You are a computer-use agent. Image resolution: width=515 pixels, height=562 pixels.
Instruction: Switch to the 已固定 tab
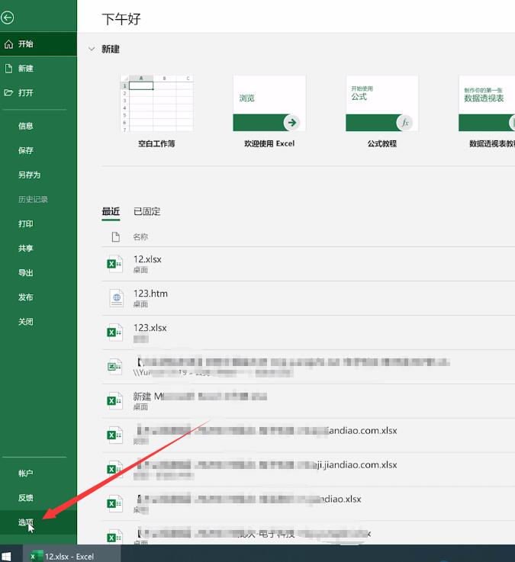(147, 211)
